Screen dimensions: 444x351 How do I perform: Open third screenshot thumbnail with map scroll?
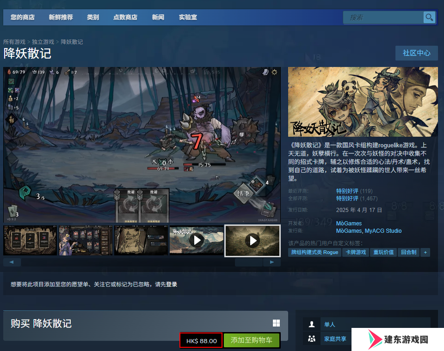(x=141, y=241)
